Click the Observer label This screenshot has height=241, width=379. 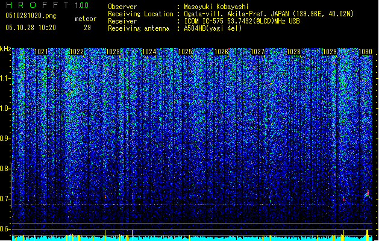tap(122, 7)
